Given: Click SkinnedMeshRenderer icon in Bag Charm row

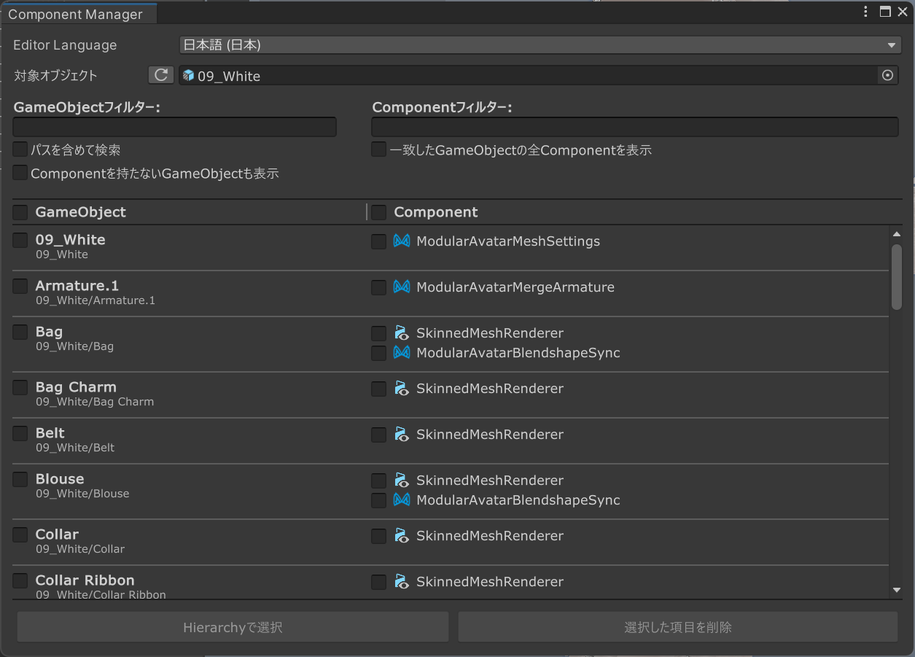Looking at the screenshot, I should tap(401, 388).
